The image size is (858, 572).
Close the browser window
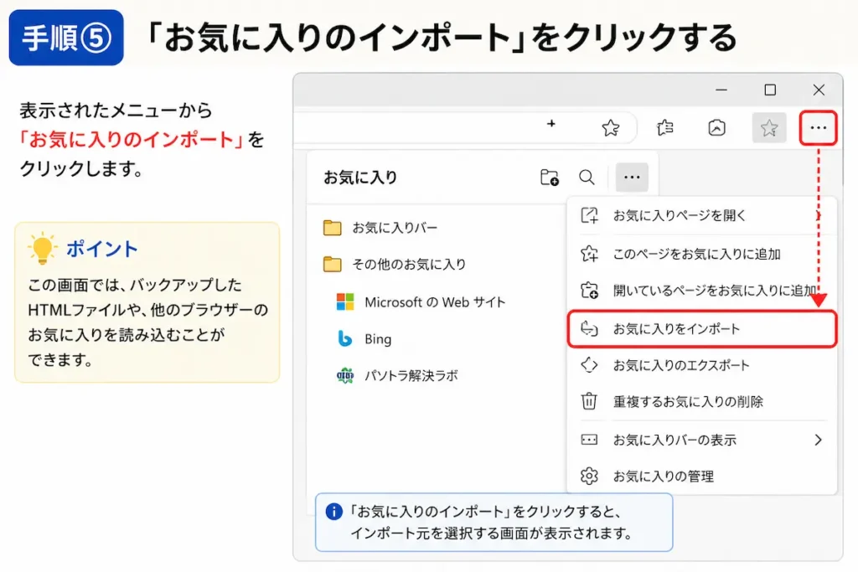click(819, 90)
